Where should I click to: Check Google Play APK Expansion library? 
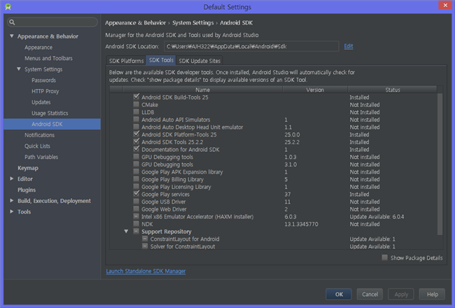tap(136, 171)
